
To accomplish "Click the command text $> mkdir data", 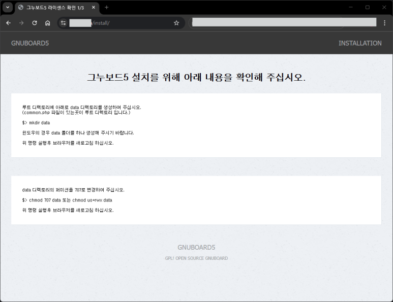I will [36, 123].
